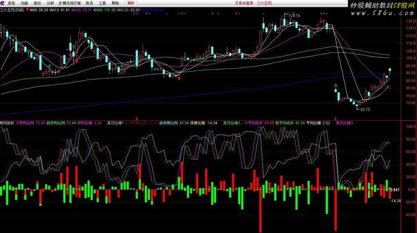Select the MA20: 79.31 indicator label

(82, 10)
